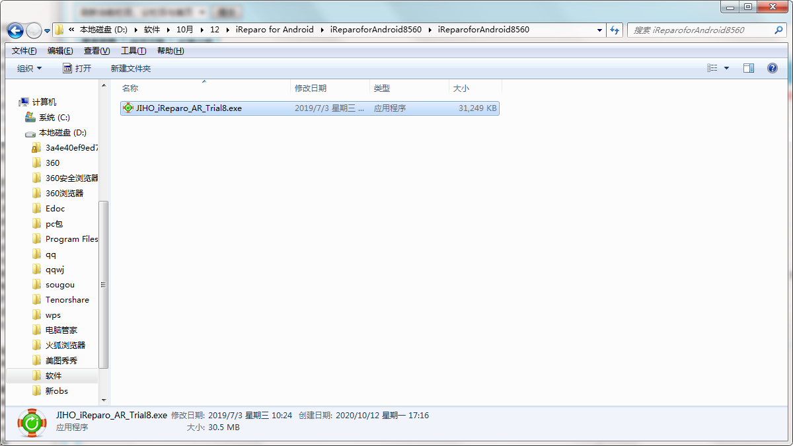Open the 组织 dropdown button

(x=29, y=68)
